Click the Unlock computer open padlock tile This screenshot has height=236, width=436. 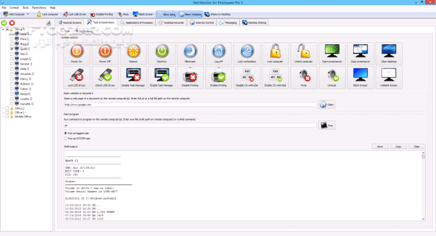pyautogui.click(x=304, y=54)
